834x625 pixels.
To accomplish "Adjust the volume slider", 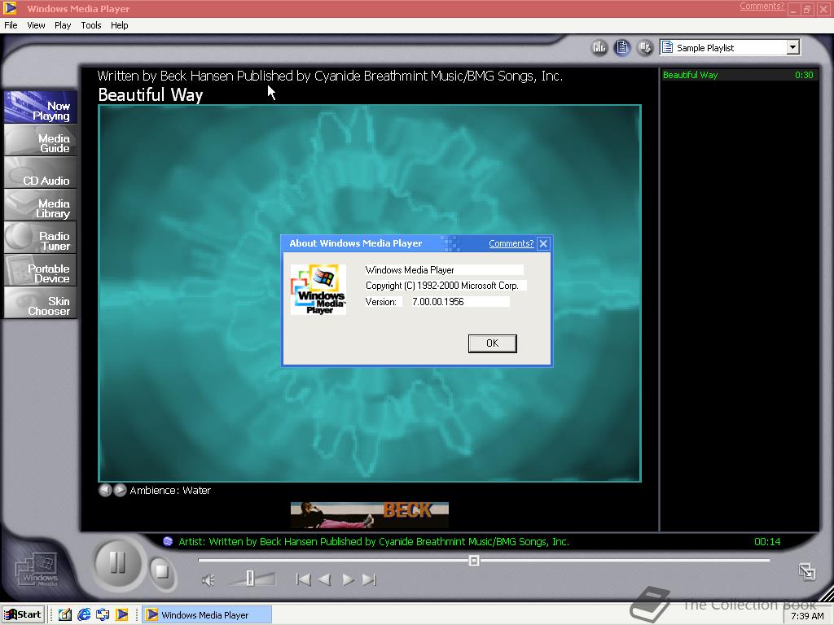I will click(x=250, y=579).
